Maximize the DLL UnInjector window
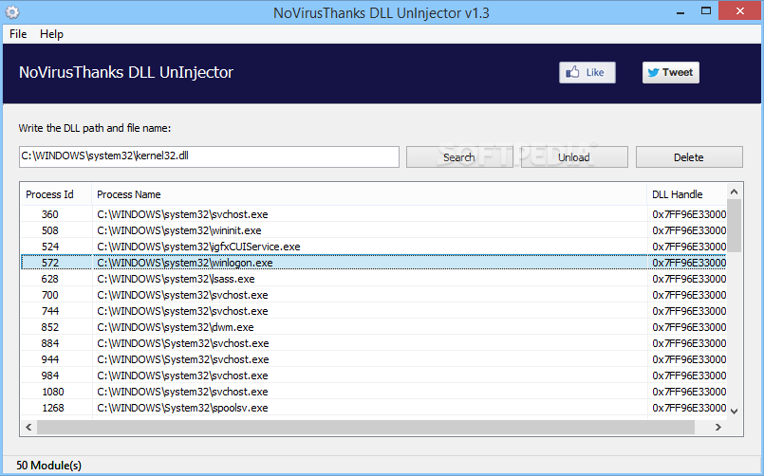764x476 pixels. 705,10
